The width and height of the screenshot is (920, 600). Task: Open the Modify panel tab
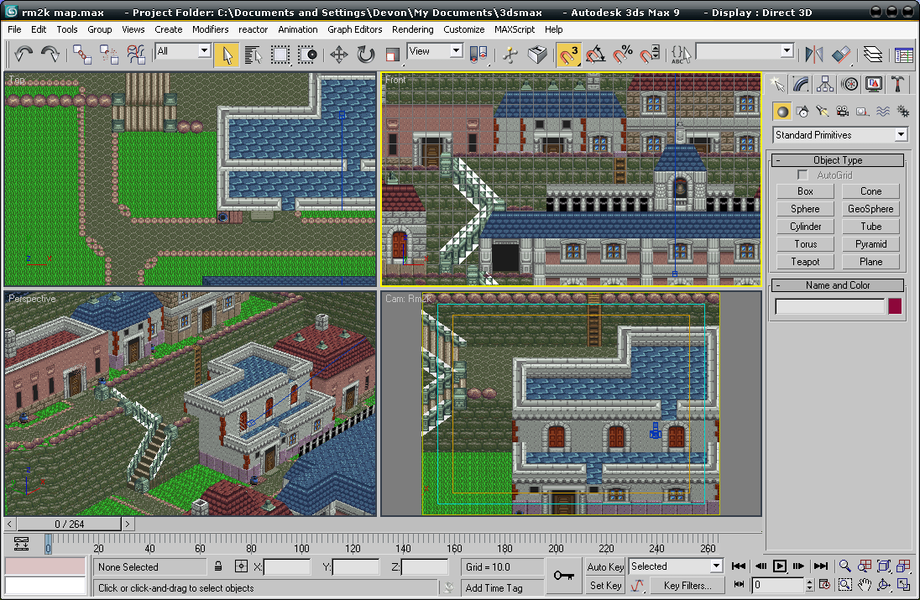coord(801,84)
